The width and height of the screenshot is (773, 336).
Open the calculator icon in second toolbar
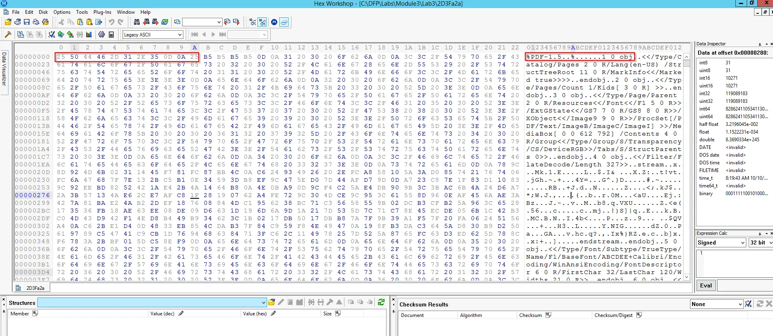tap(111, 35)
